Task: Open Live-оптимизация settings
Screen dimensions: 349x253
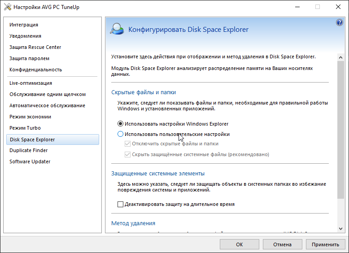Action: point(31,83)
